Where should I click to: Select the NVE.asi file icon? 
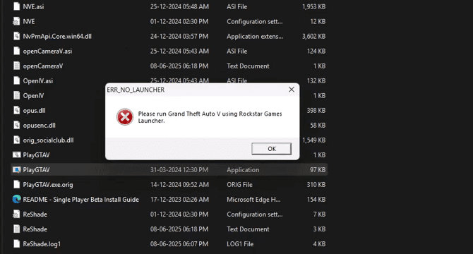point(17,6)
